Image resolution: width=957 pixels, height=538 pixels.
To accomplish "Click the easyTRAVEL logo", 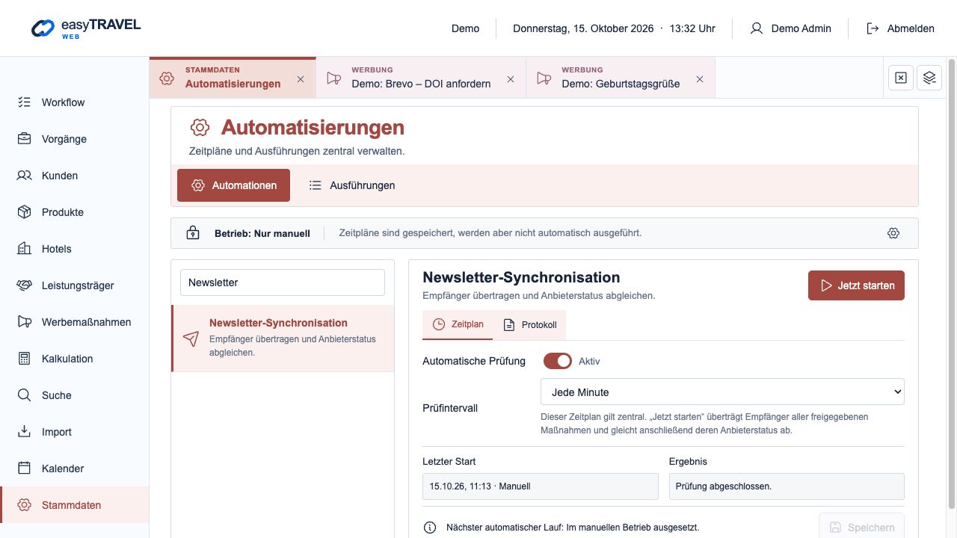I will click(86, 28).
